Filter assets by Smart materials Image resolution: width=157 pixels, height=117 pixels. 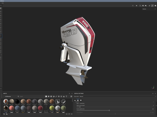[49, 96]
